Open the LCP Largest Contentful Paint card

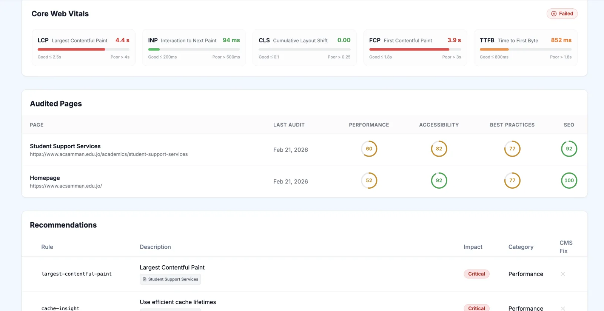83,48
